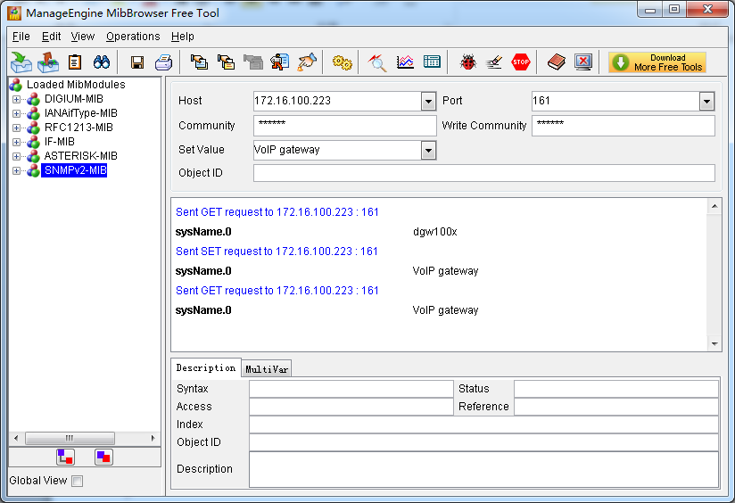735x503 pixels.
Task: Open the SNMP table icon
Action: 432,62
